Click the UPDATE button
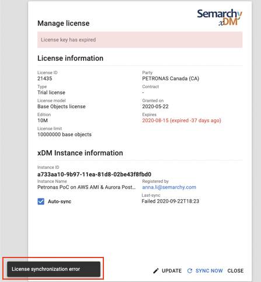This screenshot has width=261, height=282. (167, 271)
